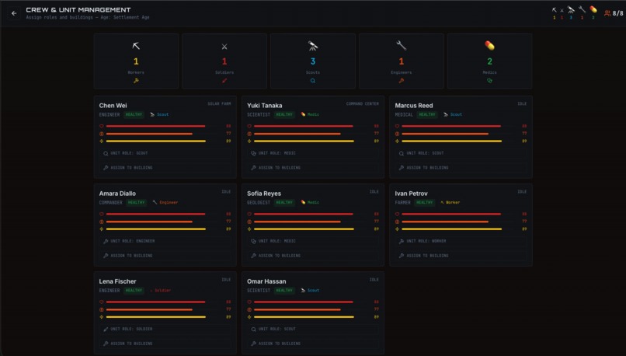Assign Ivan Petrov to a building

461,256
